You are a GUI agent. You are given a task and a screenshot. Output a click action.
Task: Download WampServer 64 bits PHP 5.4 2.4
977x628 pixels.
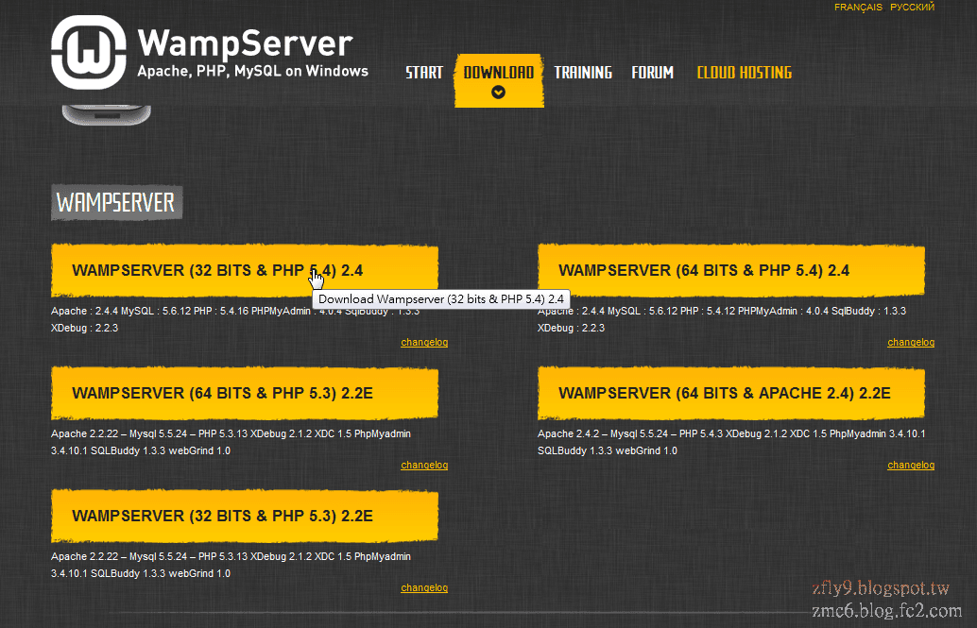click(x=731, y=270)
